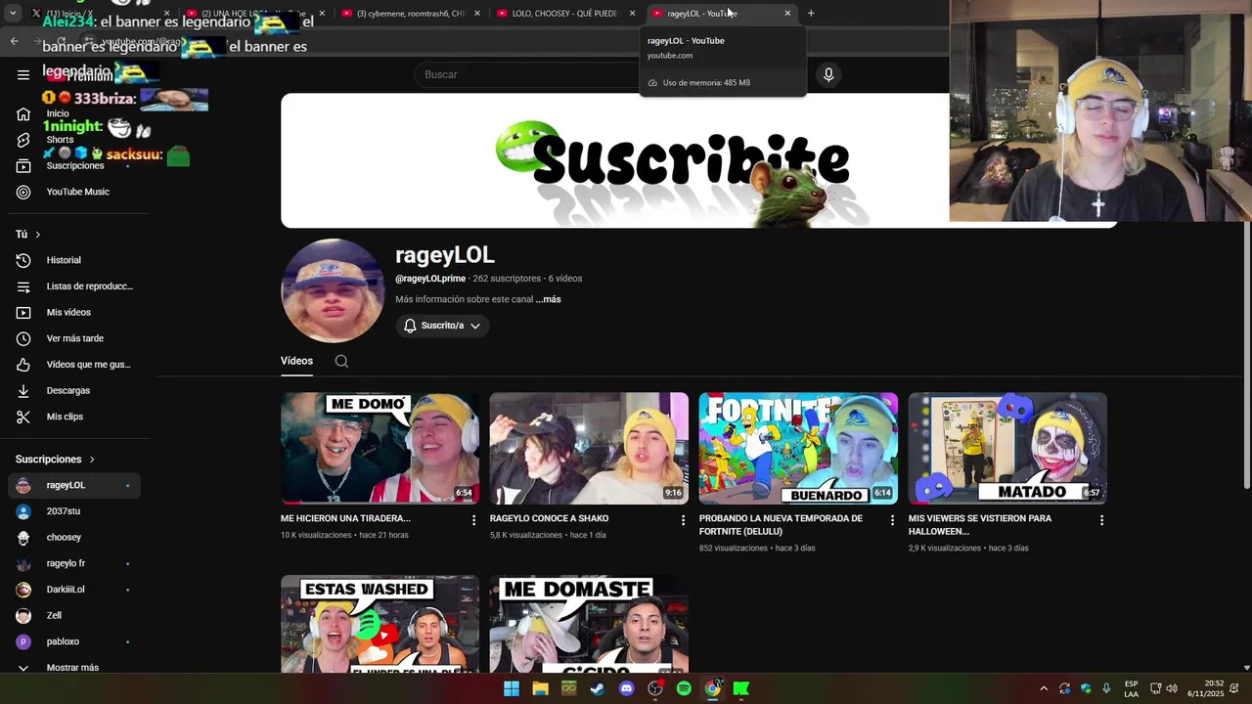
Task: Expand Mostrar más subscriptions list
Action: pyautogui.click(x=74, y=667)
